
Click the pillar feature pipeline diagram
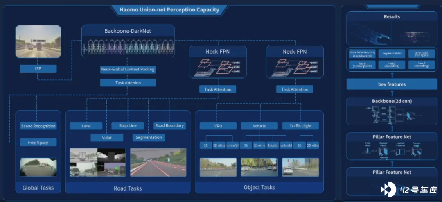[392, 150]
